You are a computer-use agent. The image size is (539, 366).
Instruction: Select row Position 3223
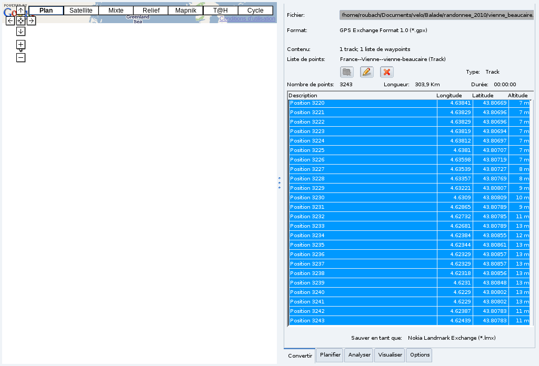pos(409,131)
